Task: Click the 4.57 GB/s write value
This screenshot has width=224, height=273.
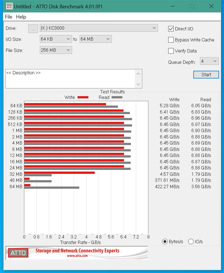Action: point(170,174)
